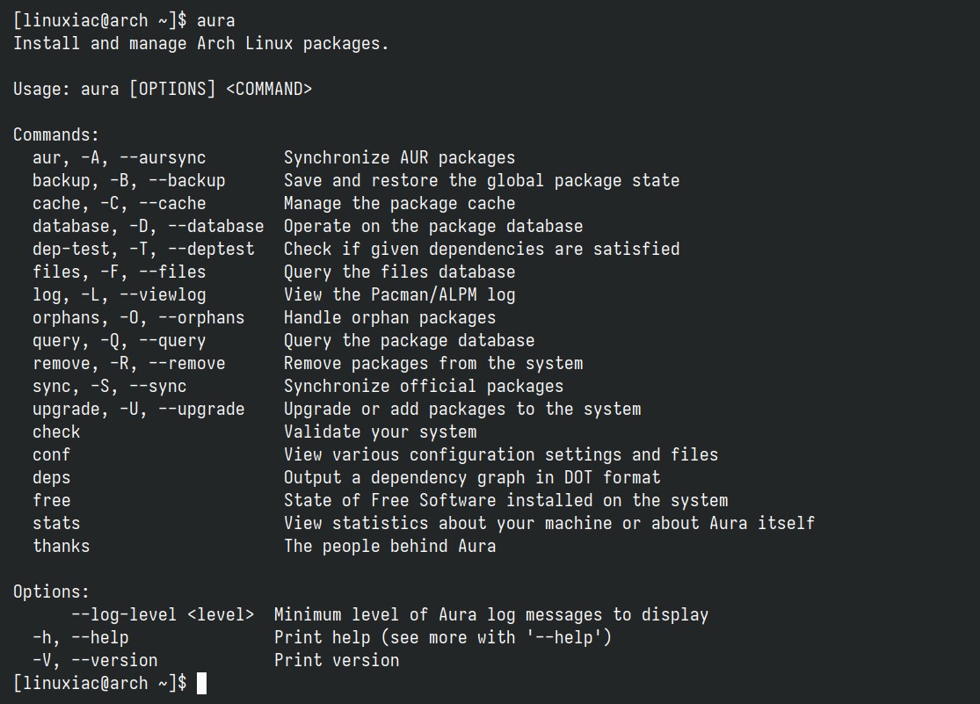This screenshot has width=980, height=704.
Task: Select the 'database, -D, --database' command text
Action: click(149, 227)
